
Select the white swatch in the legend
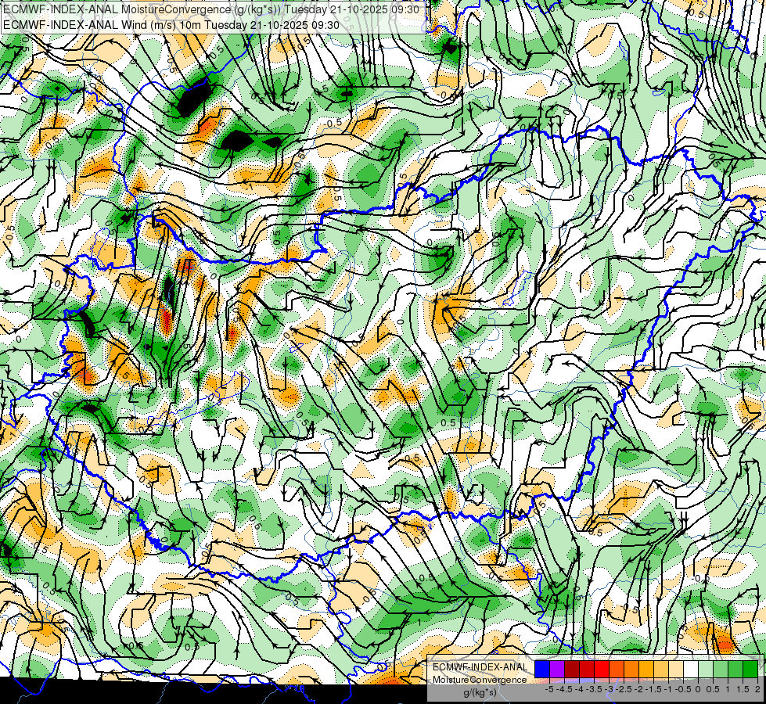[x=691, y=669]
